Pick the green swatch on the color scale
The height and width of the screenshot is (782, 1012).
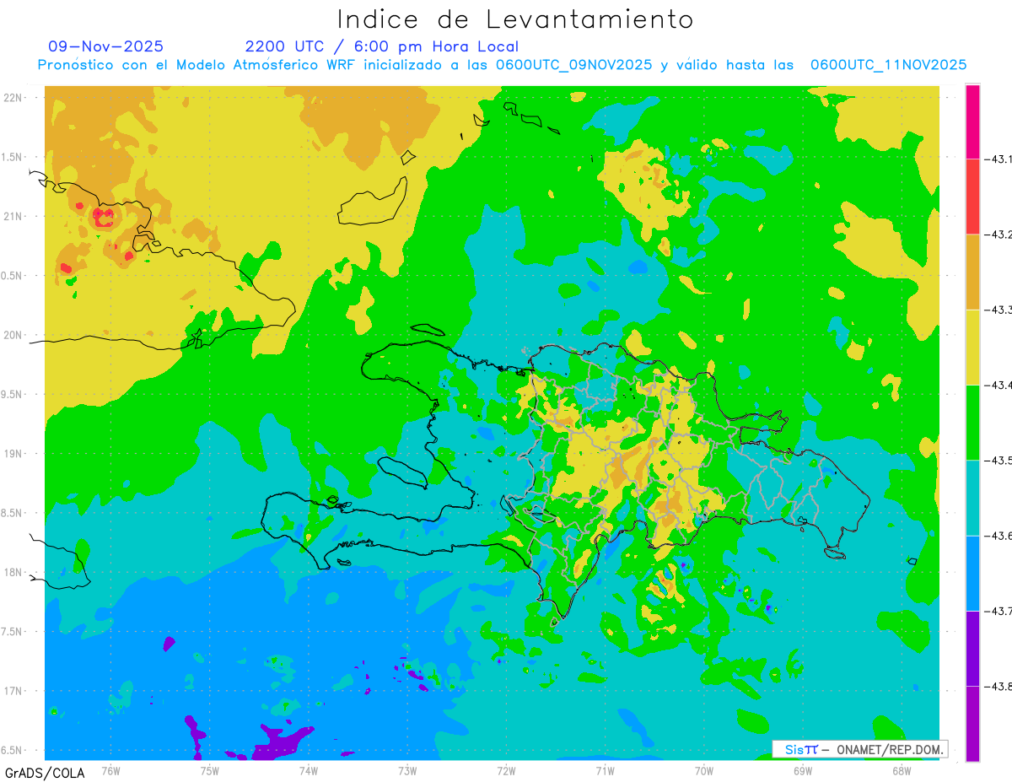coord(972,423)
